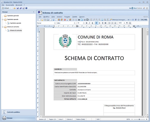
Task: Select Capitolato generale in the tree
Action: [x=12, y=16]
